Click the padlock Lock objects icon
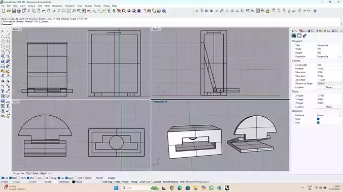The height and width of the screenshot is (192, 343). coord(114,11)
